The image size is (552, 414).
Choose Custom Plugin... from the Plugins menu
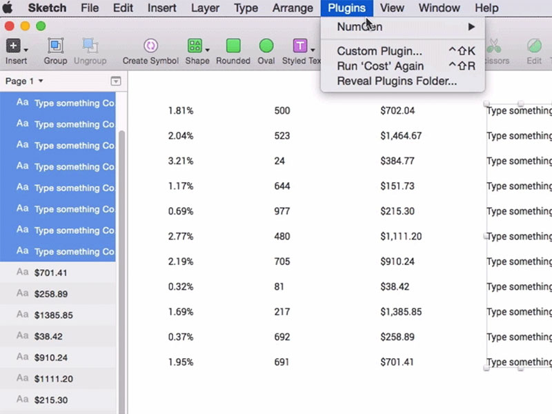coord(403,51)
